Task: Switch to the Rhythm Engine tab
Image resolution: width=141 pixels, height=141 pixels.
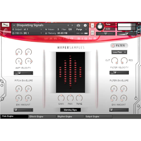Action: (70, 116)
